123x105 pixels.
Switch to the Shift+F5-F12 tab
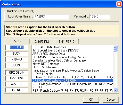[67, 42]
